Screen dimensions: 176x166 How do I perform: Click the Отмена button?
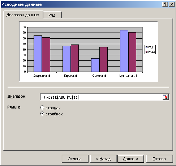coord(75,159)
